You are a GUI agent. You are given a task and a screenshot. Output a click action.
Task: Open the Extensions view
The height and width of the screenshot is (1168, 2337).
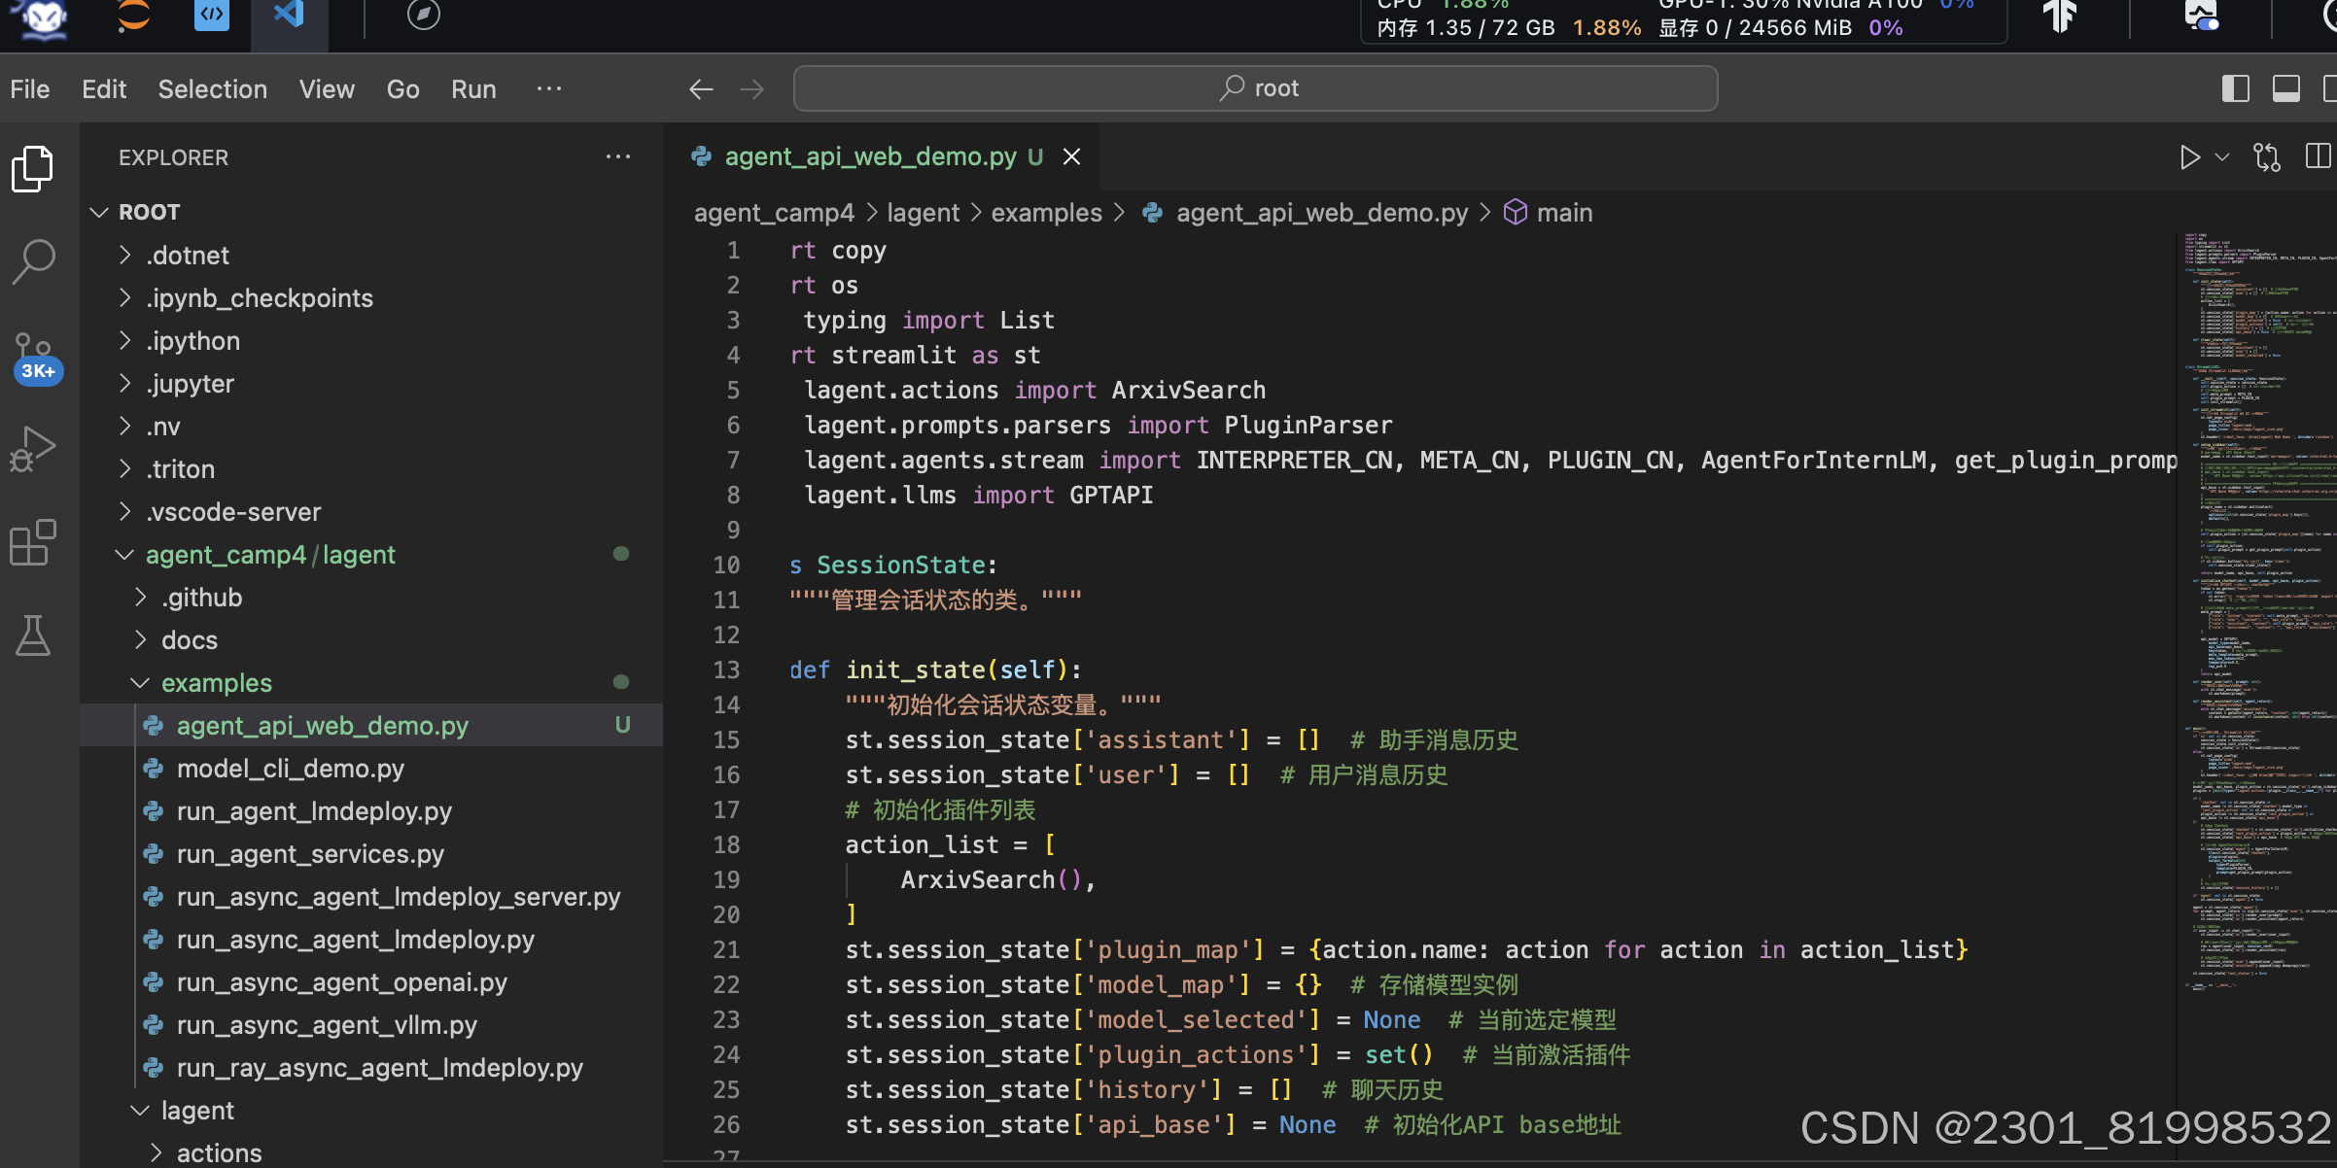coord(34,542)
